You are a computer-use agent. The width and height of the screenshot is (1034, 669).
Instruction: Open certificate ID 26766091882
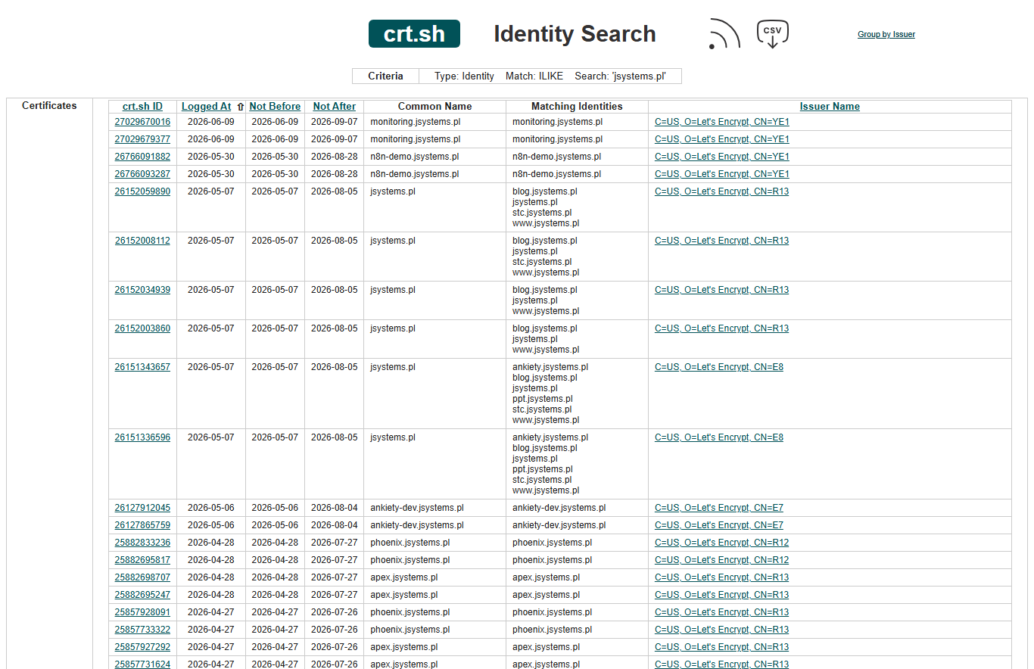[x=142, y=157]
